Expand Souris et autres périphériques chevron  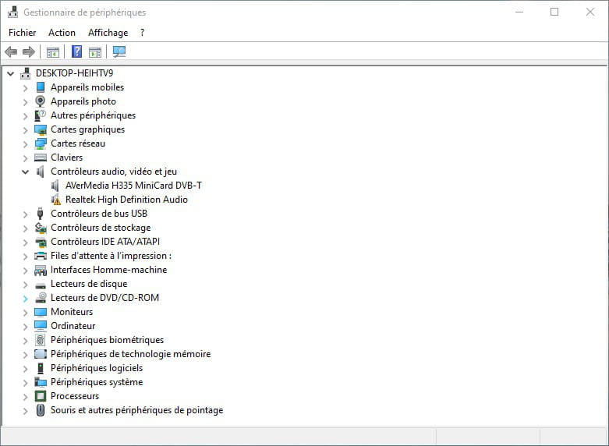25,411
